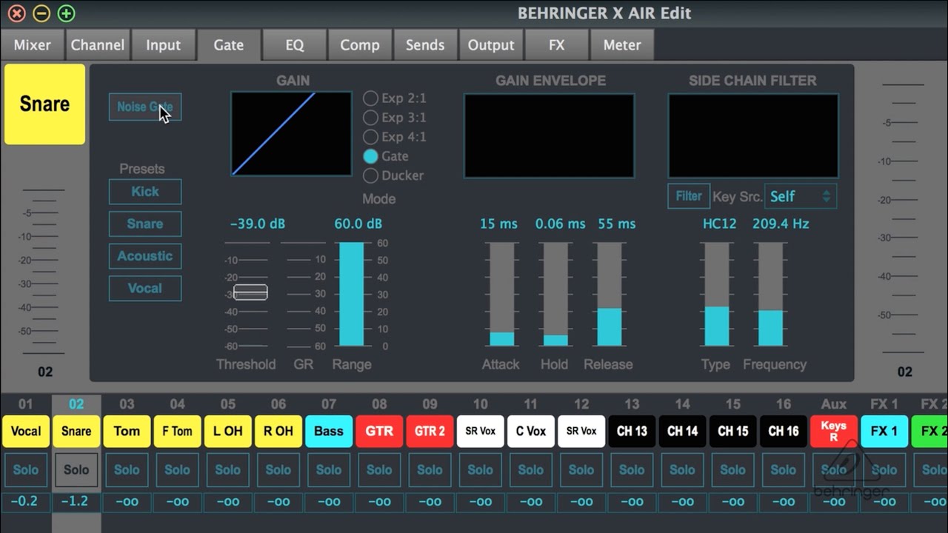The image size is (948, 533).
Task: Go to the FX tab
Action: pos(557,45)
